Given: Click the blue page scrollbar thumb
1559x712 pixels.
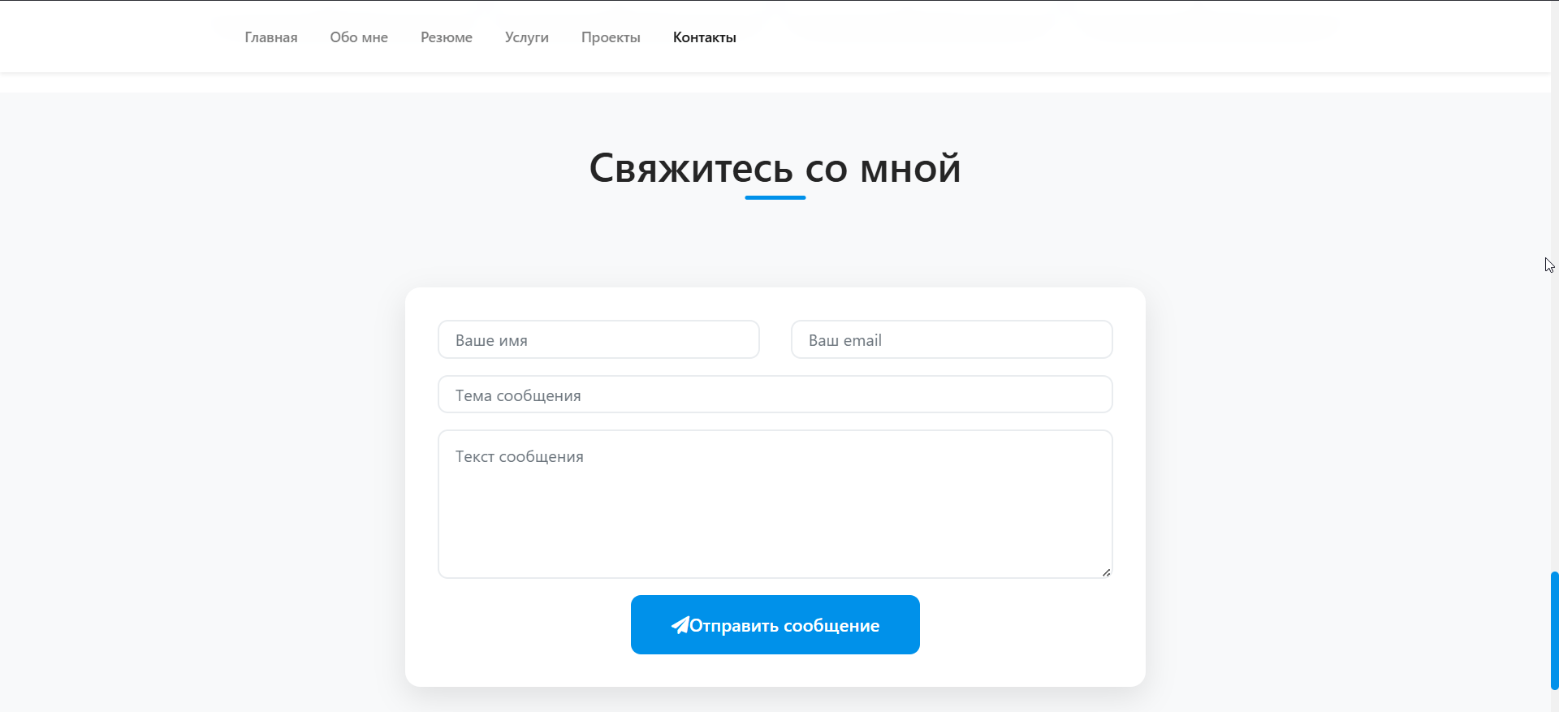Looking at the screenshot, I should [x=1554, y=630].
